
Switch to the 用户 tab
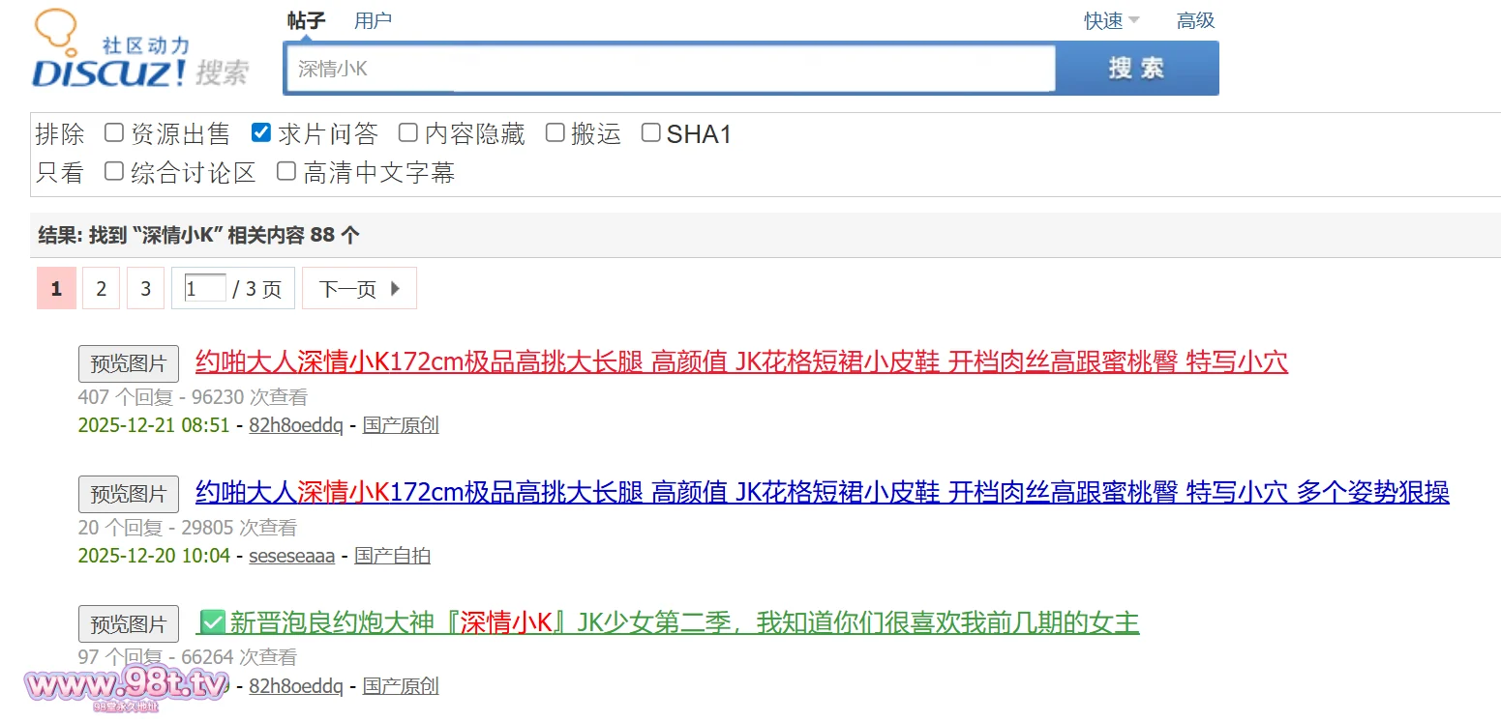click(x=373, y=21)
